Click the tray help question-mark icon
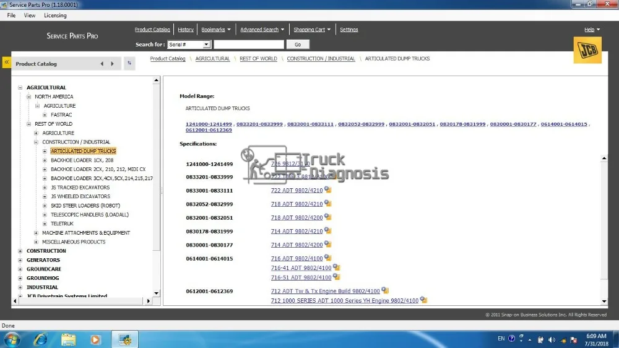The image size is (619, 348). click(512, 339)
